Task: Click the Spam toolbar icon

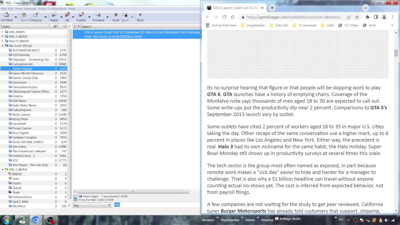Action: pos(125,17)
